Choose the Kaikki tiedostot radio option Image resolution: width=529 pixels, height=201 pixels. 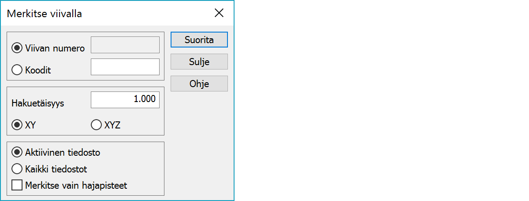tap(18, 168)
